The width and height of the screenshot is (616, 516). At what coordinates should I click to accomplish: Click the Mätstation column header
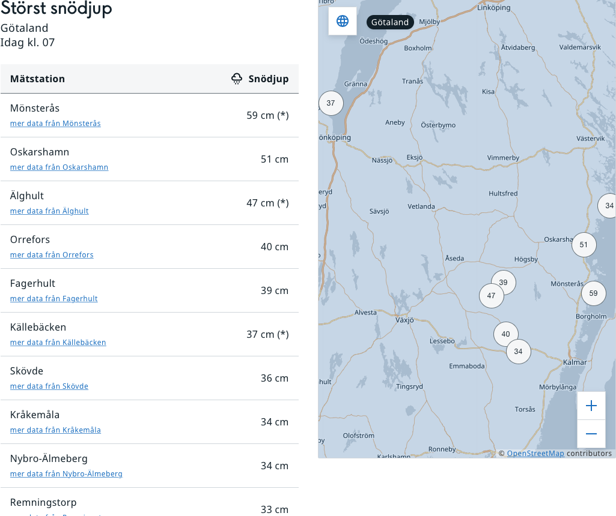pyautogui.click(x=37, y=79)
